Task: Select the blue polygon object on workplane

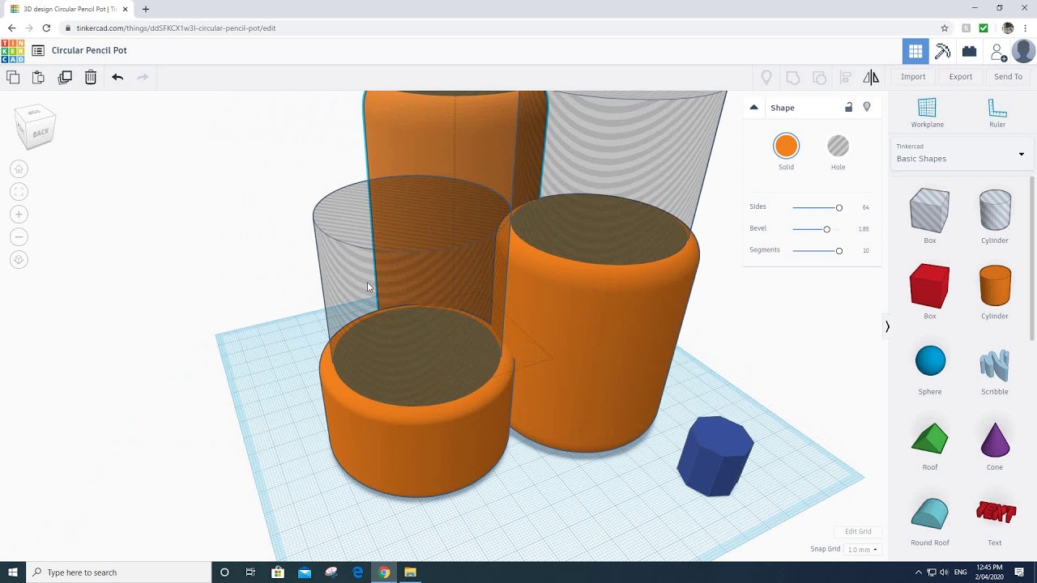Action: coord(715,456)
